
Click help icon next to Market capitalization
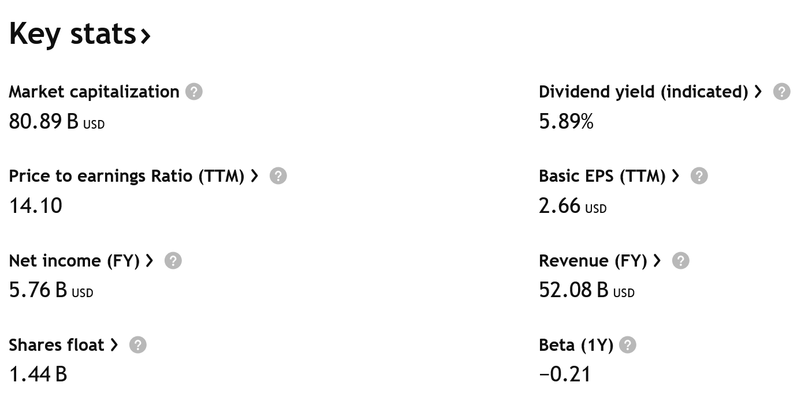coord(194,92)
